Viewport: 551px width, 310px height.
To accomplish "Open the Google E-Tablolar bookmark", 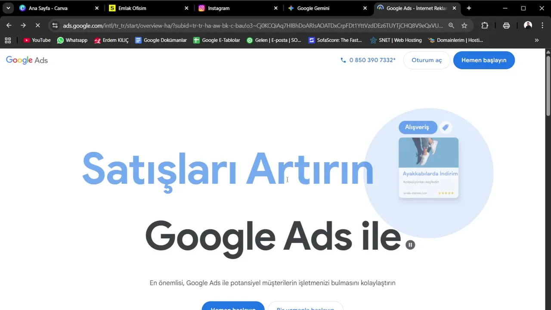I will click(x=217, y=40).
